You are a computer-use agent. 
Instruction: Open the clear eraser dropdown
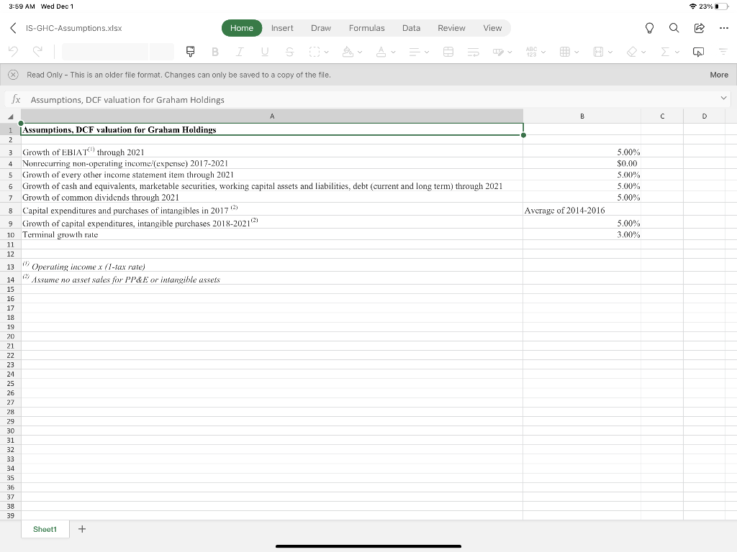point(636,52)
